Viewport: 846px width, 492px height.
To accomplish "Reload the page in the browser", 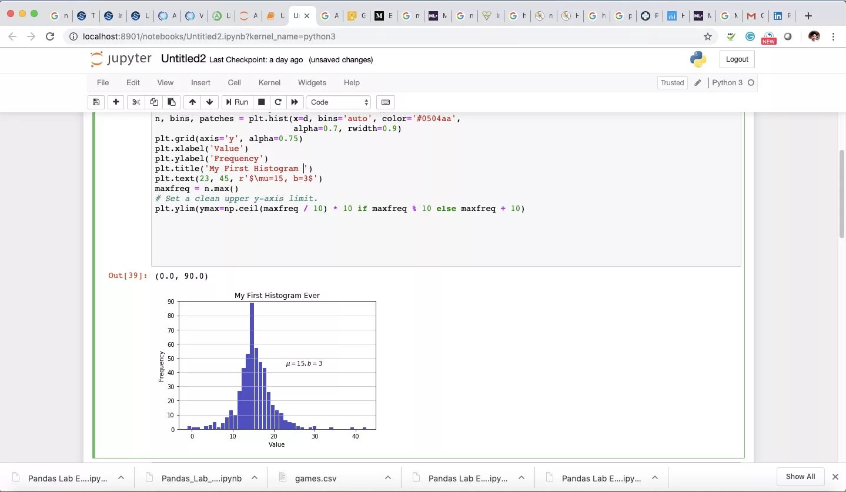I will click(x=50, y=36).
